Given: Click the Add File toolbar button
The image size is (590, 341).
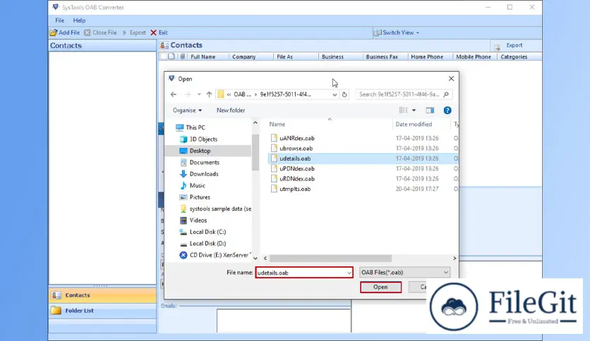Looking at the screenshot, I should 65,32.
